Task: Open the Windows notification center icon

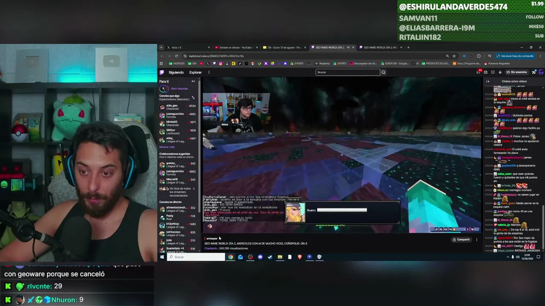Action: 539,257
